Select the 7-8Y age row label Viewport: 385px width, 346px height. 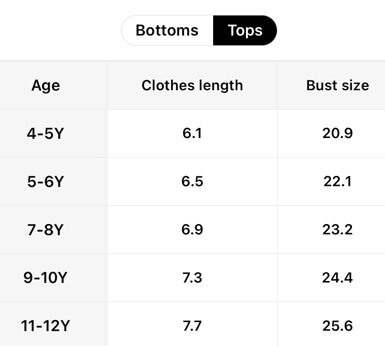pos(45,230)
